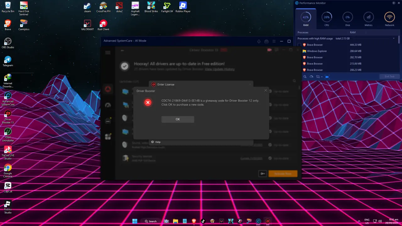This screenshot has width=402, height=226.
Task: Open the Network tab in Performance Monitor
Action: click(x=389, y=19)
